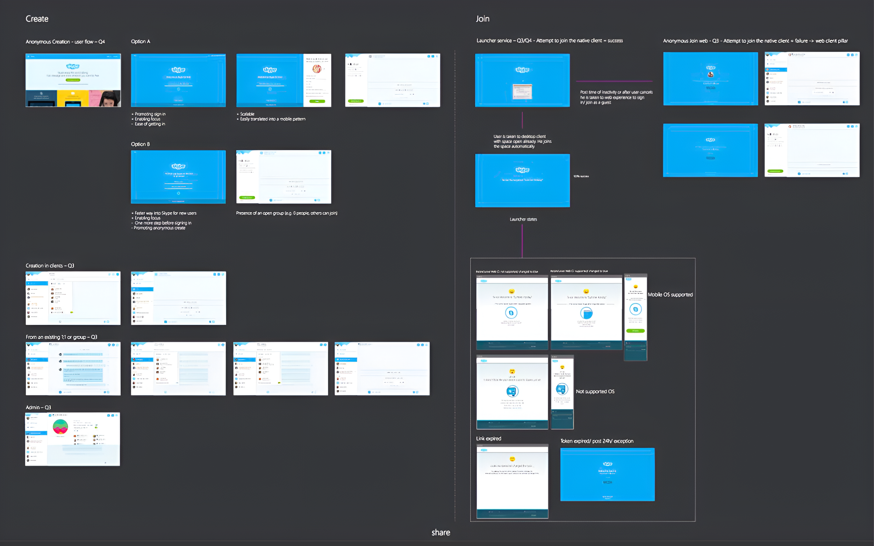The height and width of the screenshot is (546, 874).
Task: Click the red striped avatar in Option A side panel
Action: [x=317, y=68]
